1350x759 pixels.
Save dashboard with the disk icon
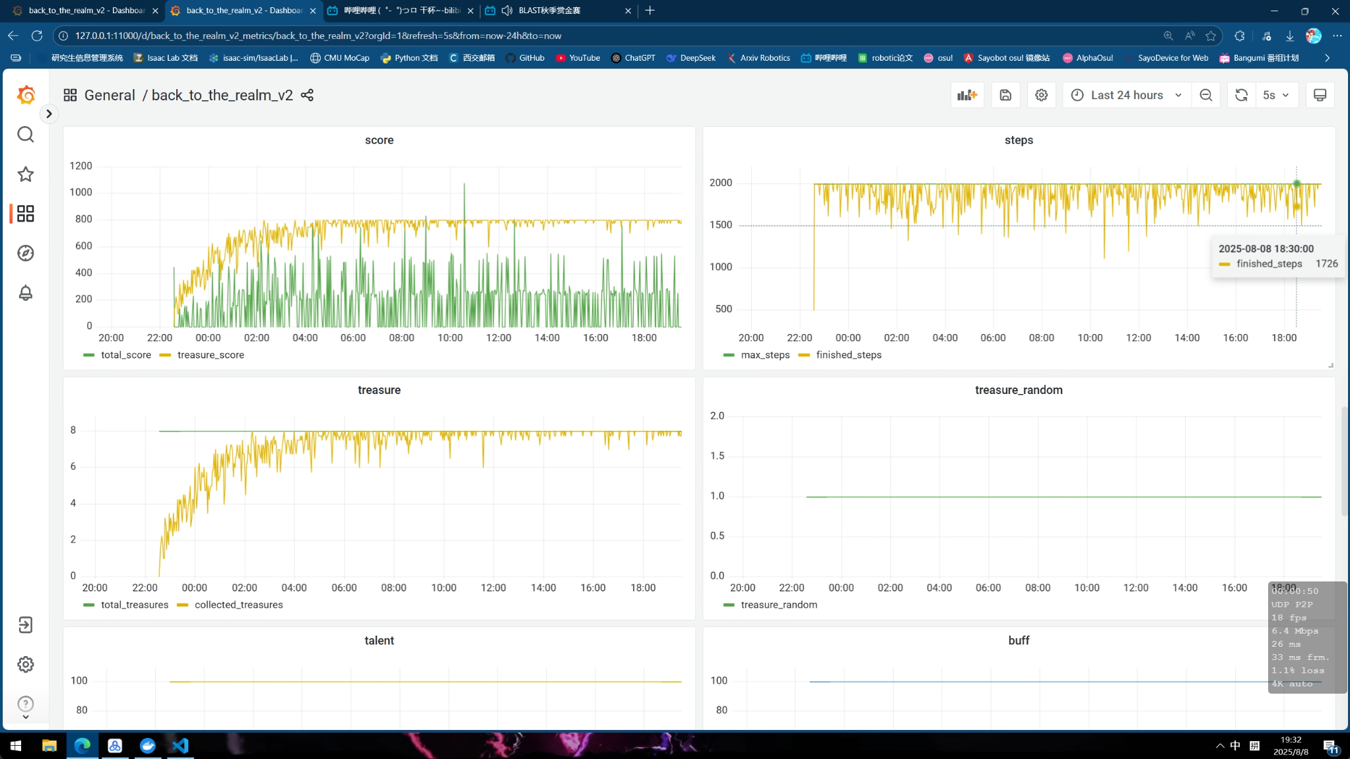(1005, 95)
